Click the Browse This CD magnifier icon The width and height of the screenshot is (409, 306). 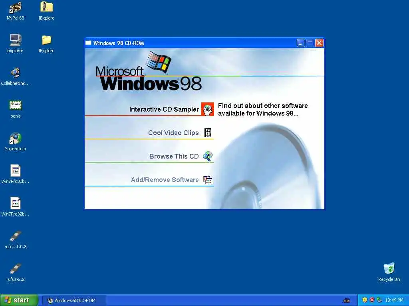click(208, 156)
